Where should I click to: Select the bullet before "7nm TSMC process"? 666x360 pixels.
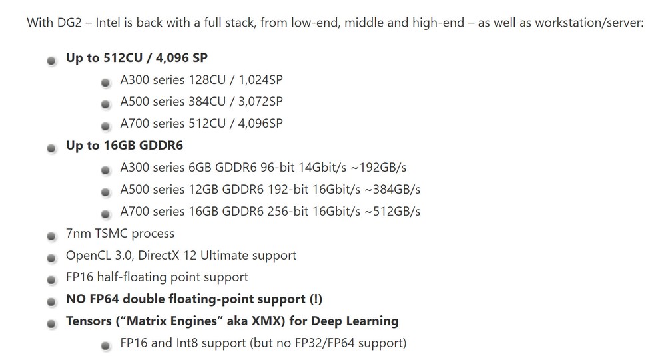51,236
